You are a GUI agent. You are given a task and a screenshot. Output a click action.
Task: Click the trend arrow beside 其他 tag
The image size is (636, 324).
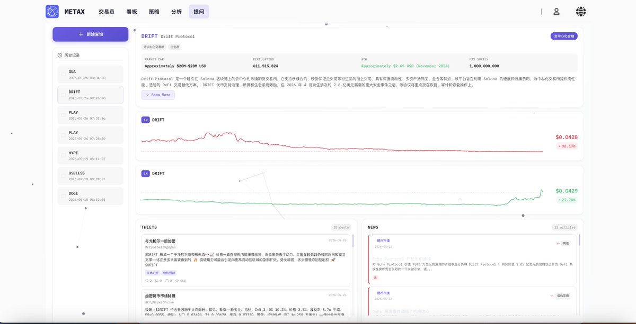558,244
